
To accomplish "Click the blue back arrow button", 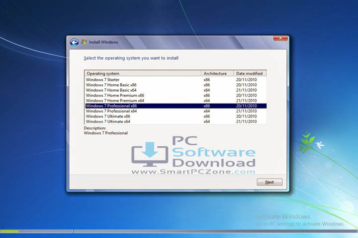I will 74,42.
